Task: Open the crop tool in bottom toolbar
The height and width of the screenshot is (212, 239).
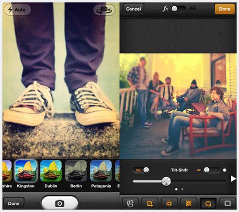Action: coord(150,203)
